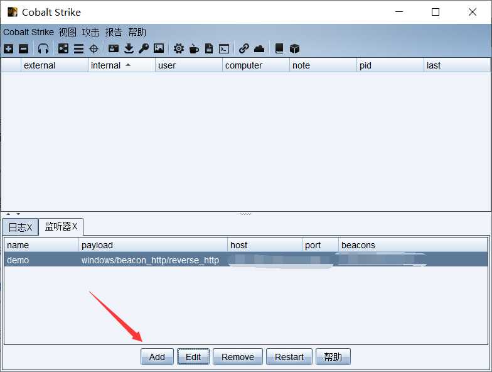Sort listeners by port column
492x372 pixels.
point(320,245)
